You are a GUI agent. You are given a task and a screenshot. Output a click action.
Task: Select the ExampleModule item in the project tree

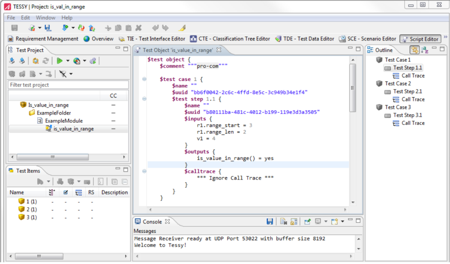point(63,121)
